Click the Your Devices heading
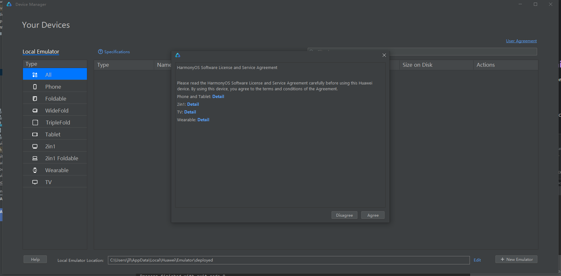The height and width of the screenshot is (276, 561). [46, 25]
